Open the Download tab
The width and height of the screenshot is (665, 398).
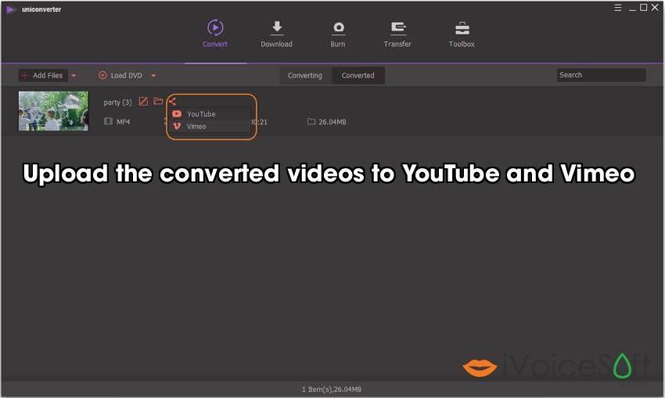(x=276, y=34)
